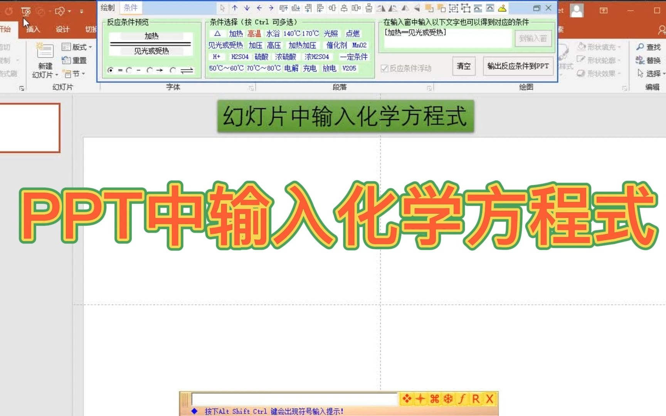Image resolution: width=666 pixels, height=416 pixels.
Task: Click the distribute vertically icon
Action: coord(369,8)
